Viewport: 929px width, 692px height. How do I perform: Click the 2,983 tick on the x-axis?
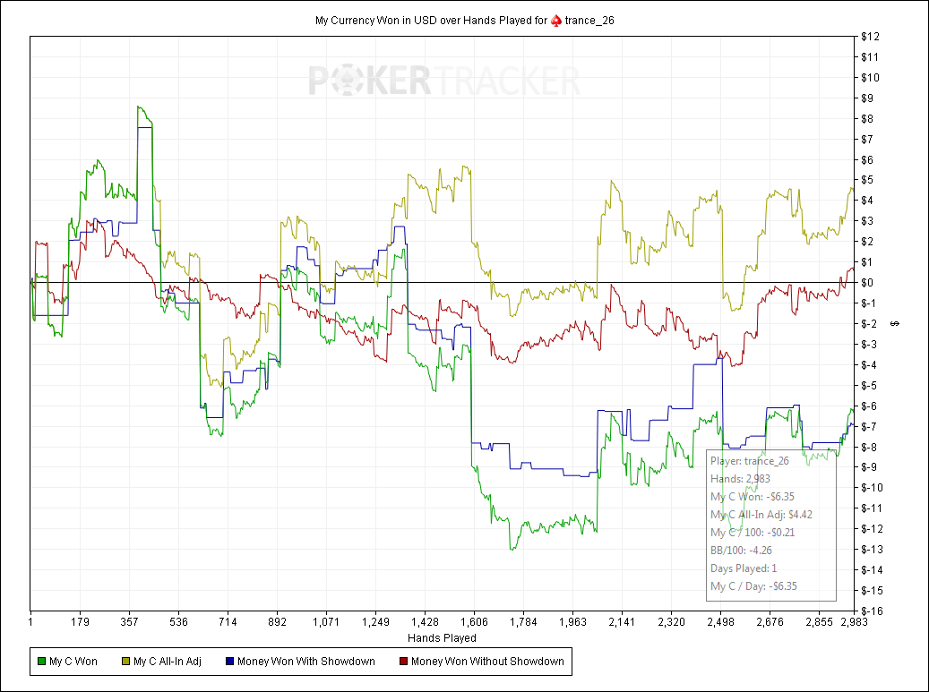coord(855,622)
